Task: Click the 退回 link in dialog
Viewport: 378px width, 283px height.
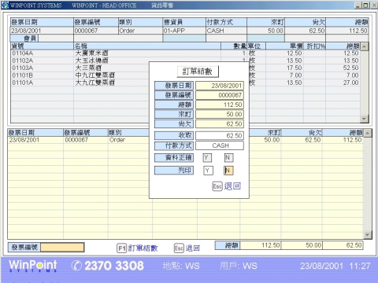Action: [x=232, y=186]
